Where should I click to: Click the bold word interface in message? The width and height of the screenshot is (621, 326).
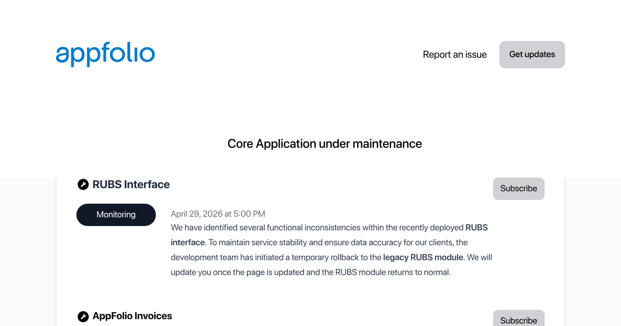coord(188,242)
